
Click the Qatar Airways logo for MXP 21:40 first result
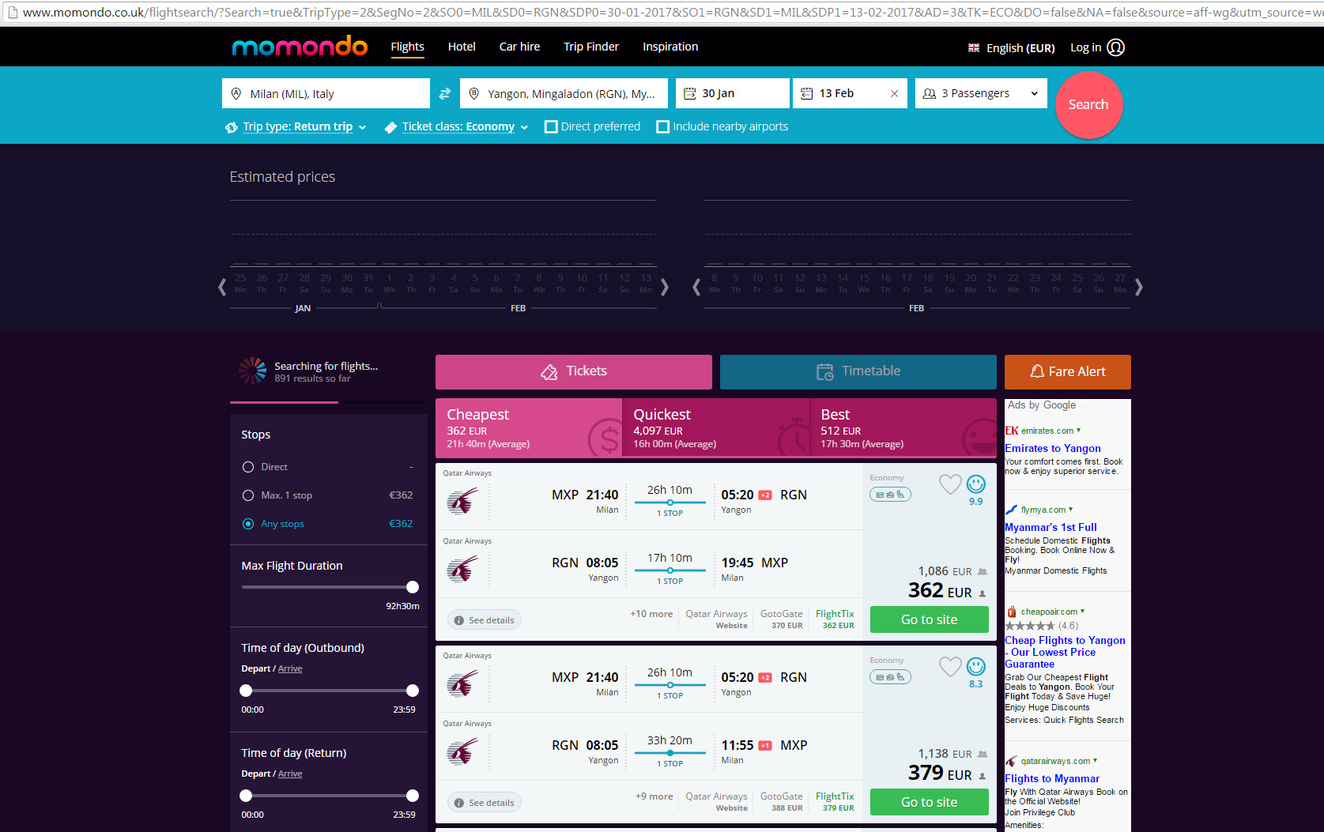(462, 501)
